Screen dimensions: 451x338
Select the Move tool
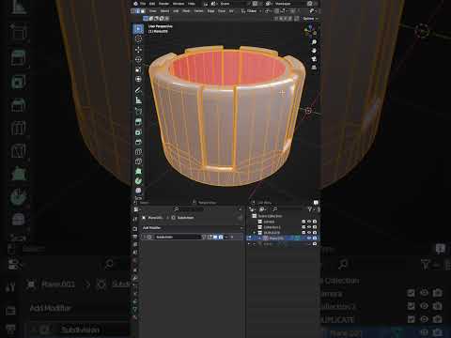coord(138,50)
